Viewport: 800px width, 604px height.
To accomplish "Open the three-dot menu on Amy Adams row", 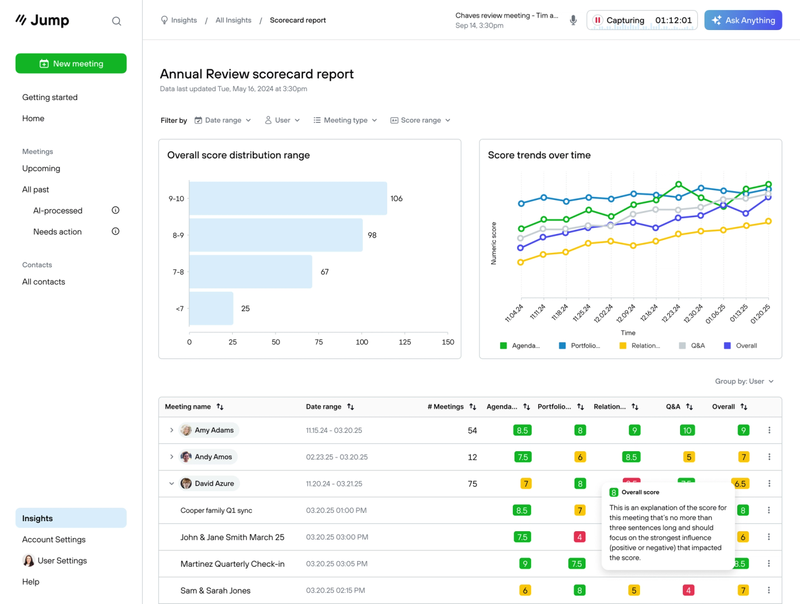I will pyautogui.click(x=769, y=430).
